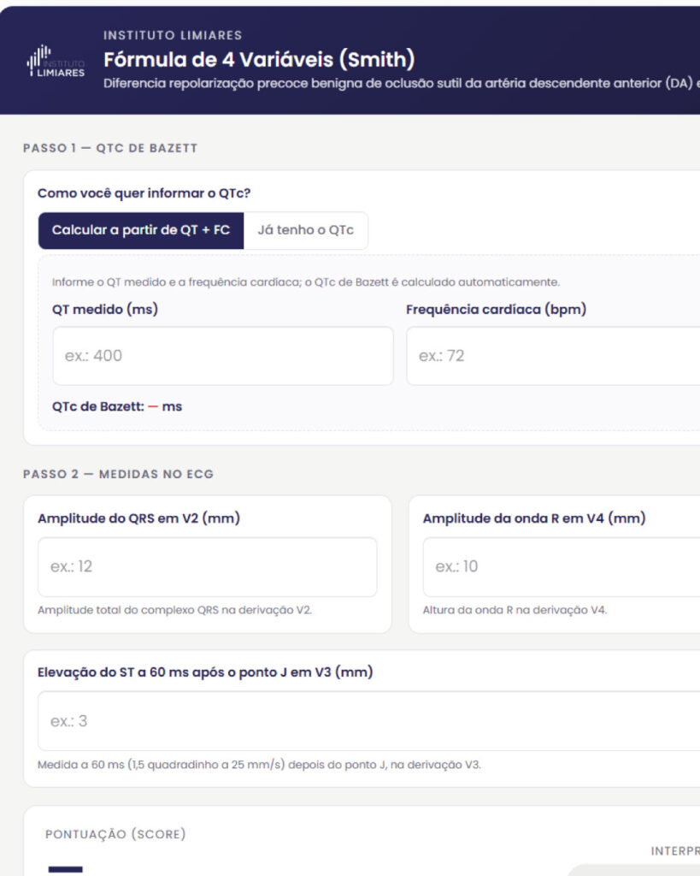
Task: Click the ST elevation in V3 input field
Action: click(369, 720)
